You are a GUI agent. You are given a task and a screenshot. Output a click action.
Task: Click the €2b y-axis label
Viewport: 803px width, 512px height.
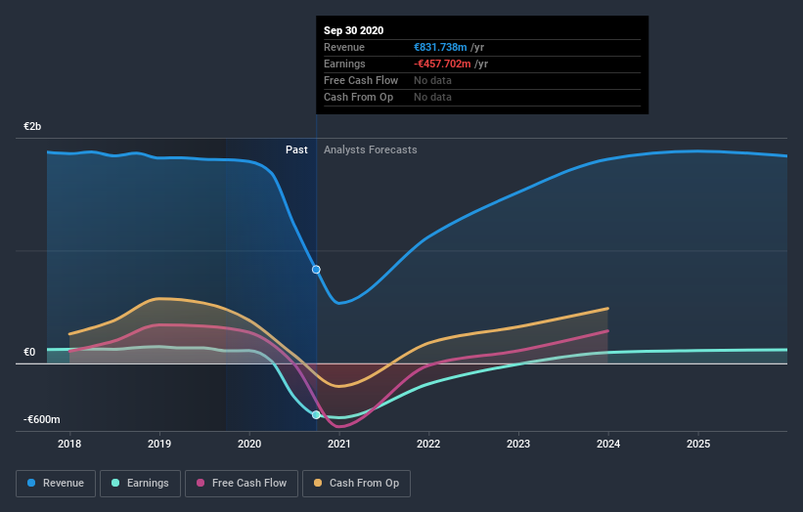pos(32,126)
